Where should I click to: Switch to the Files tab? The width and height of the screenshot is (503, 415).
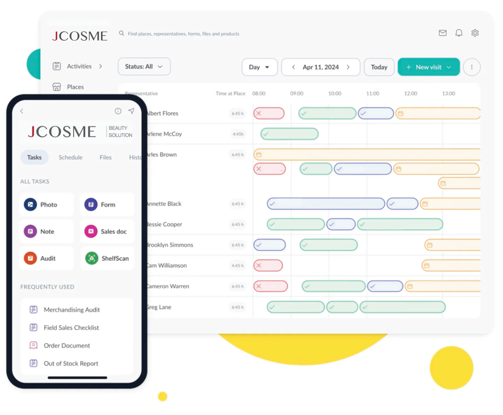pos(105,157)
